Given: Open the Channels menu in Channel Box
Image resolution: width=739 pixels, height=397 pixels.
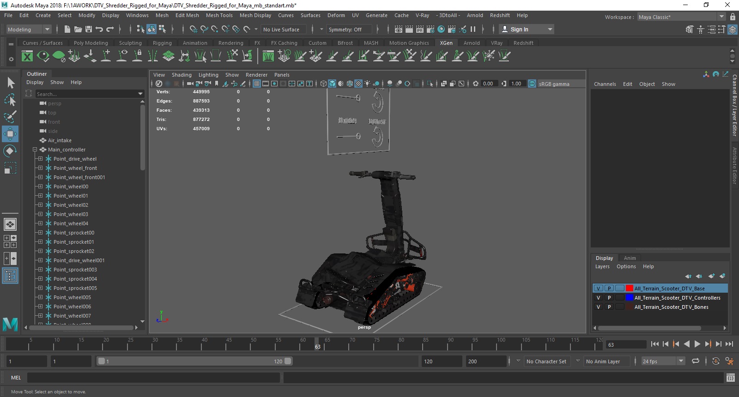Looking at the screenshot, I should [x=605, y=84].
